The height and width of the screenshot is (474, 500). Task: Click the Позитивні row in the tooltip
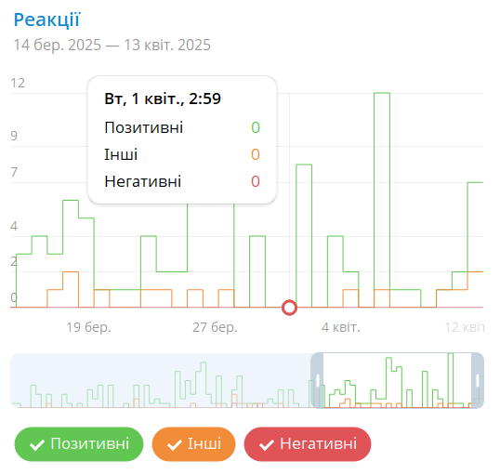pyautogui.click(x=182, y=127)
